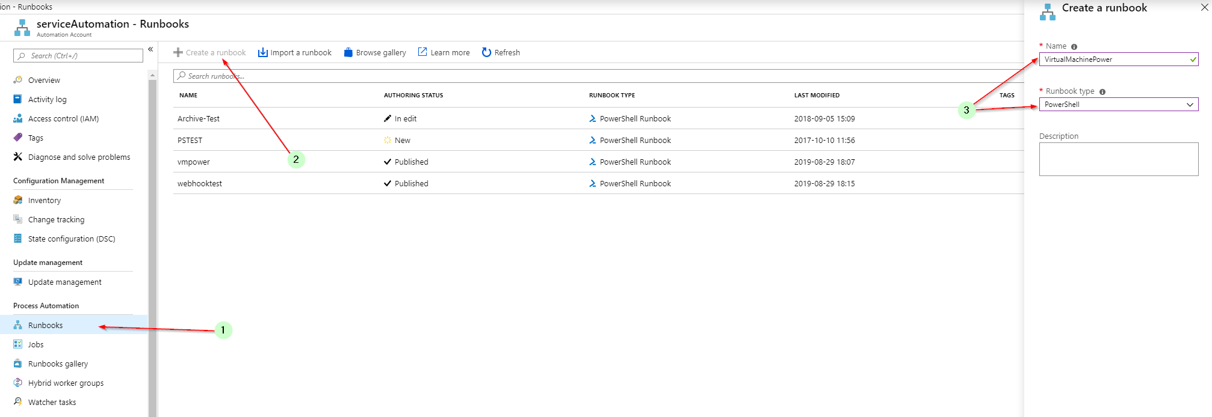1212x417 pixels.
Task: Open the Learn more external link
Action: coord(444,53)
